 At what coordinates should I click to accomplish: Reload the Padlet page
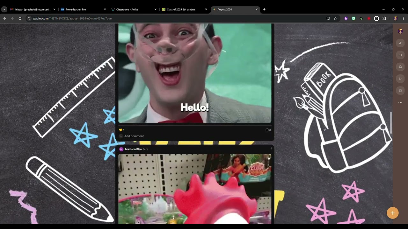[x=20, y=18]
